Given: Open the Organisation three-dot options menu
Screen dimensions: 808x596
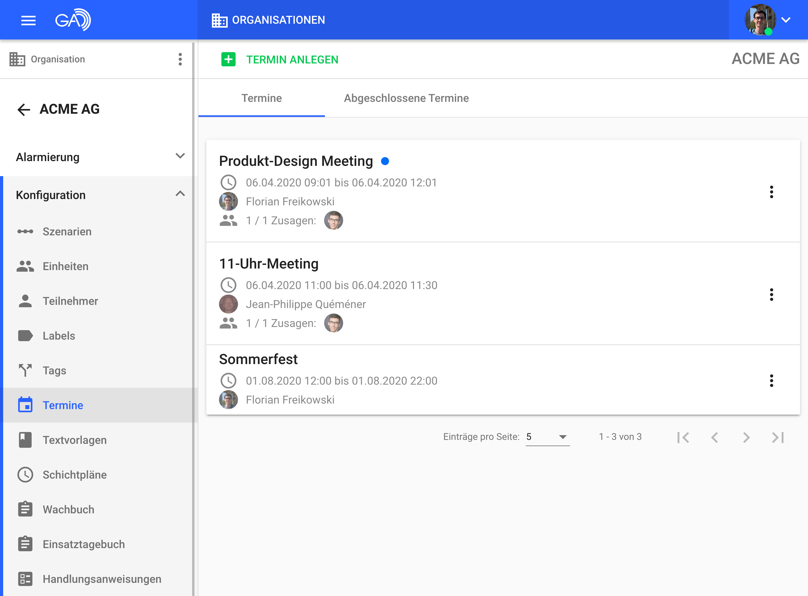Looking at the screenshot, I should [x=180, y=59].
